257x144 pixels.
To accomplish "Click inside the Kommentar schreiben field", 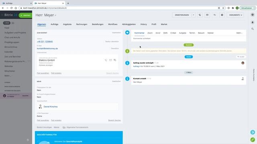I will 188,38.
